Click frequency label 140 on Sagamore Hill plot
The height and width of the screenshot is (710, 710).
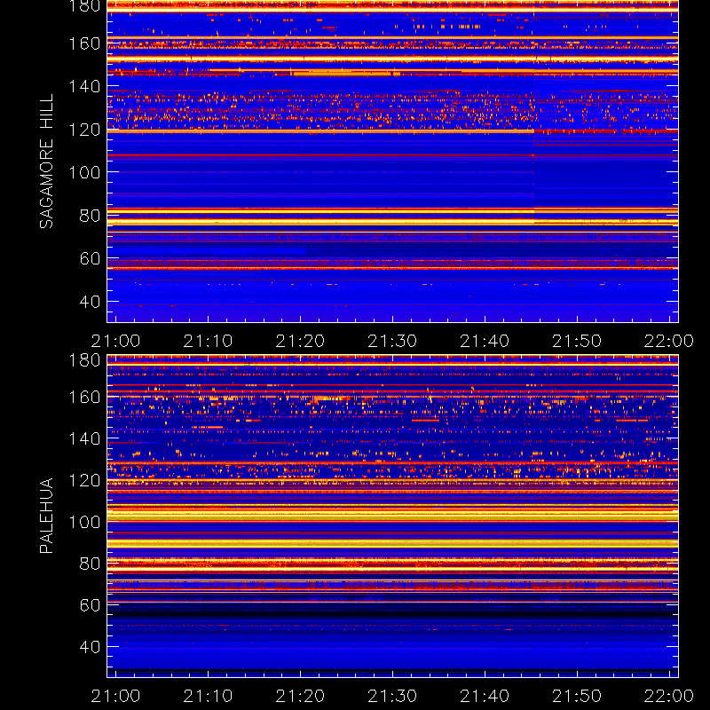coord(84,86)
